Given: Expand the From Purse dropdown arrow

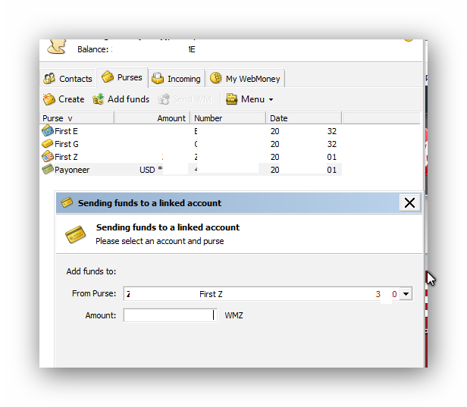Looking at the screenshot, I should click(x=406, y=294).
